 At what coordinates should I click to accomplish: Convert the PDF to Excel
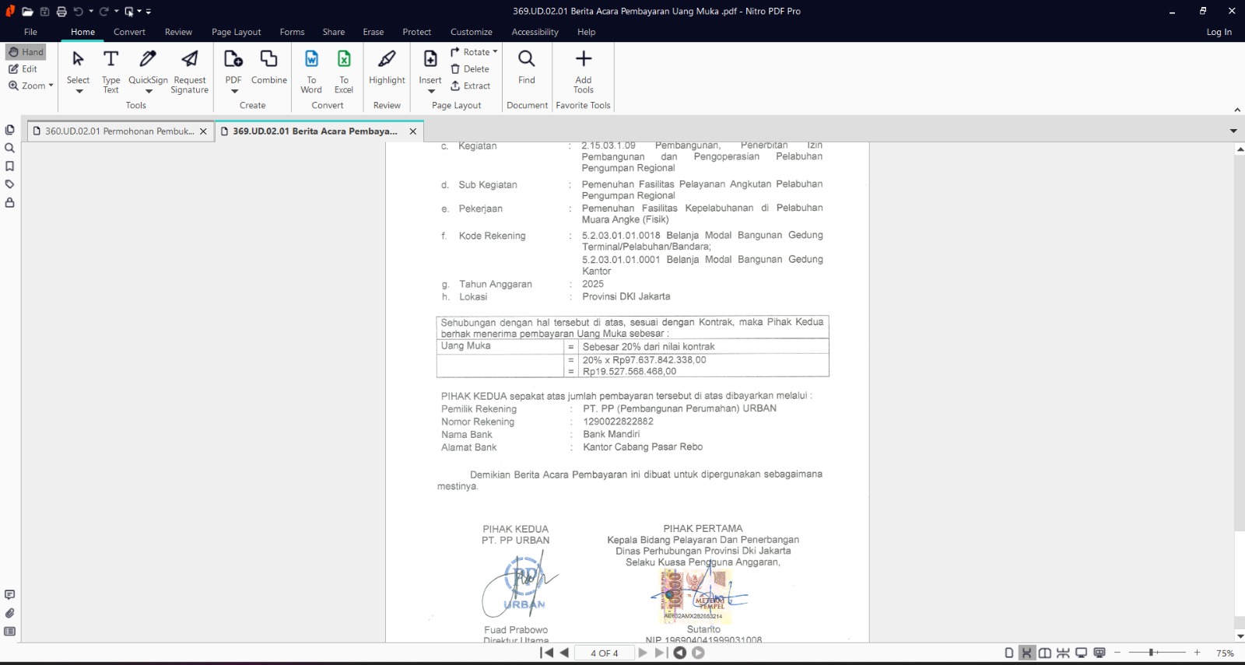pyautogui.click(x=344, y=72)
